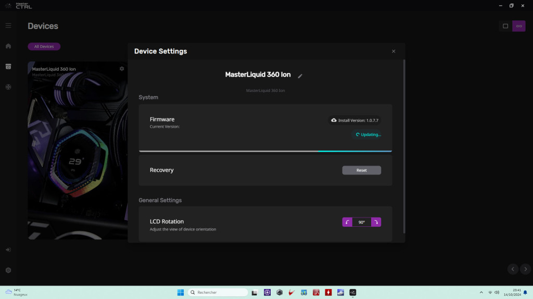
Task: Select the All Devices filter tab
Action: (x=44, y=46)
